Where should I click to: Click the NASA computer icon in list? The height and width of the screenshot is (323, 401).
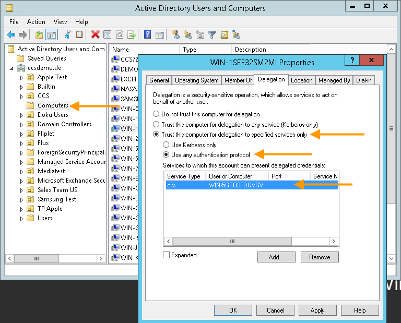point(115,89)
